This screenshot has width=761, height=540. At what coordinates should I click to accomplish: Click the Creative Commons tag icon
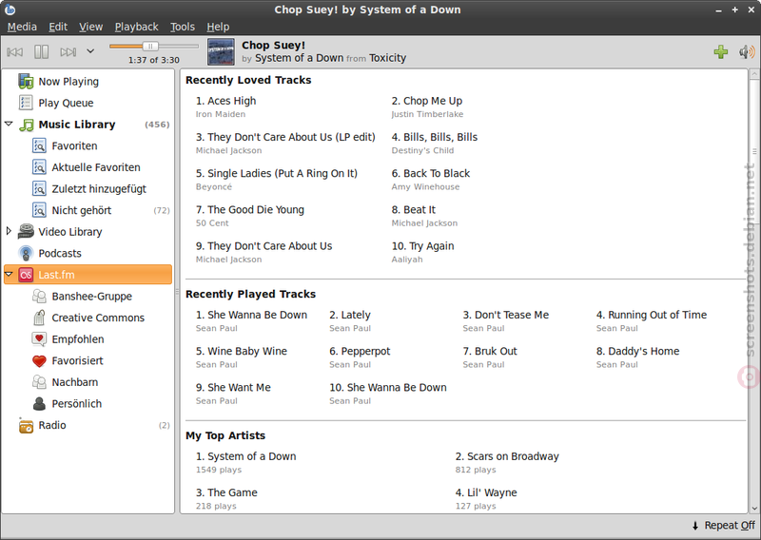[39, 318]
